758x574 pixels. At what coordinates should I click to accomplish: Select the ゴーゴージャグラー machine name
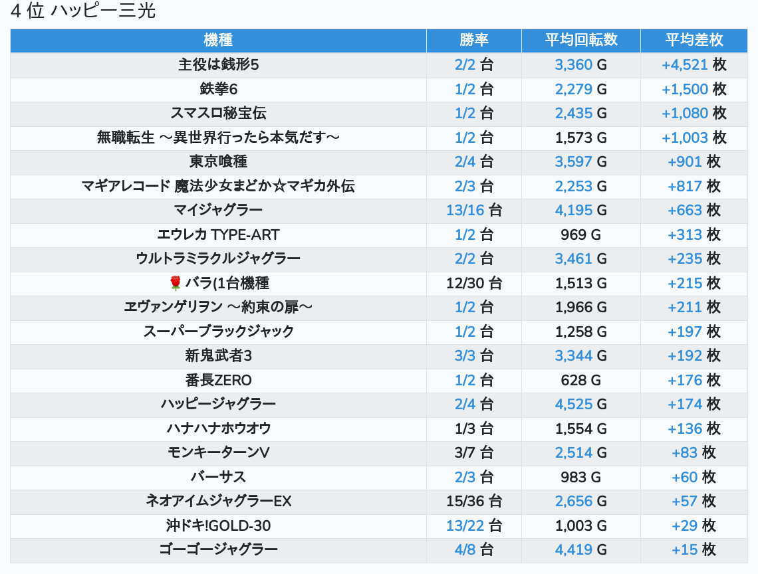point(218,549)
